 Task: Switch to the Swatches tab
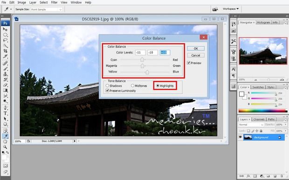258,87
